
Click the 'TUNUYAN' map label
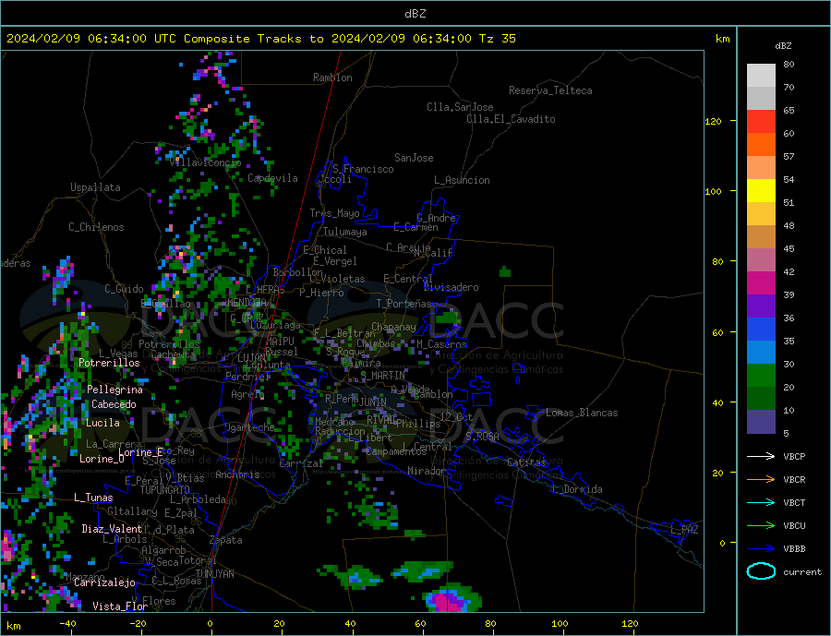pos(214,574)
